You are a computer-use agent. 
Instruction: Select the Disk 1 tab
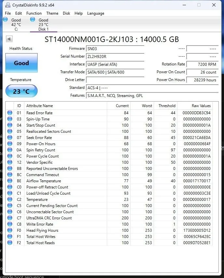point(43,24)
